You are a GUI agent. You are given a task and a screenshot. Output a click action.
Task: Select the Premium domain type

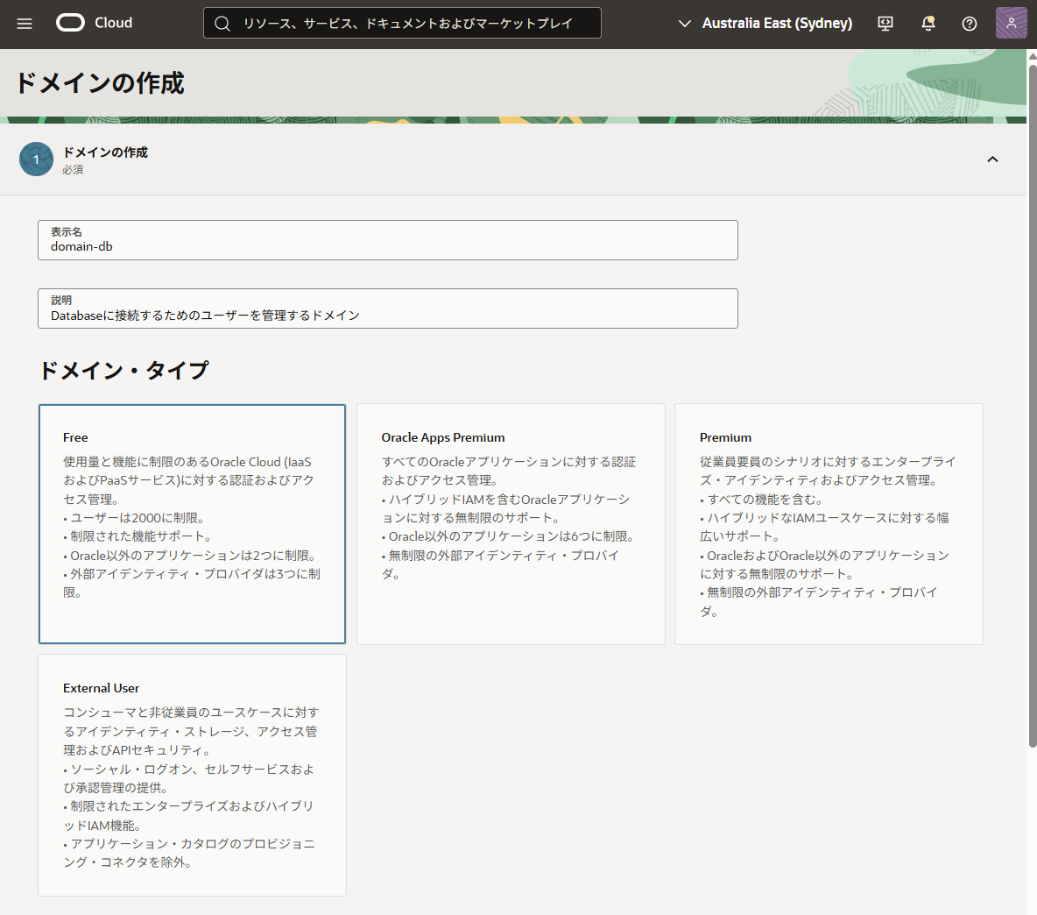point(829,523)
